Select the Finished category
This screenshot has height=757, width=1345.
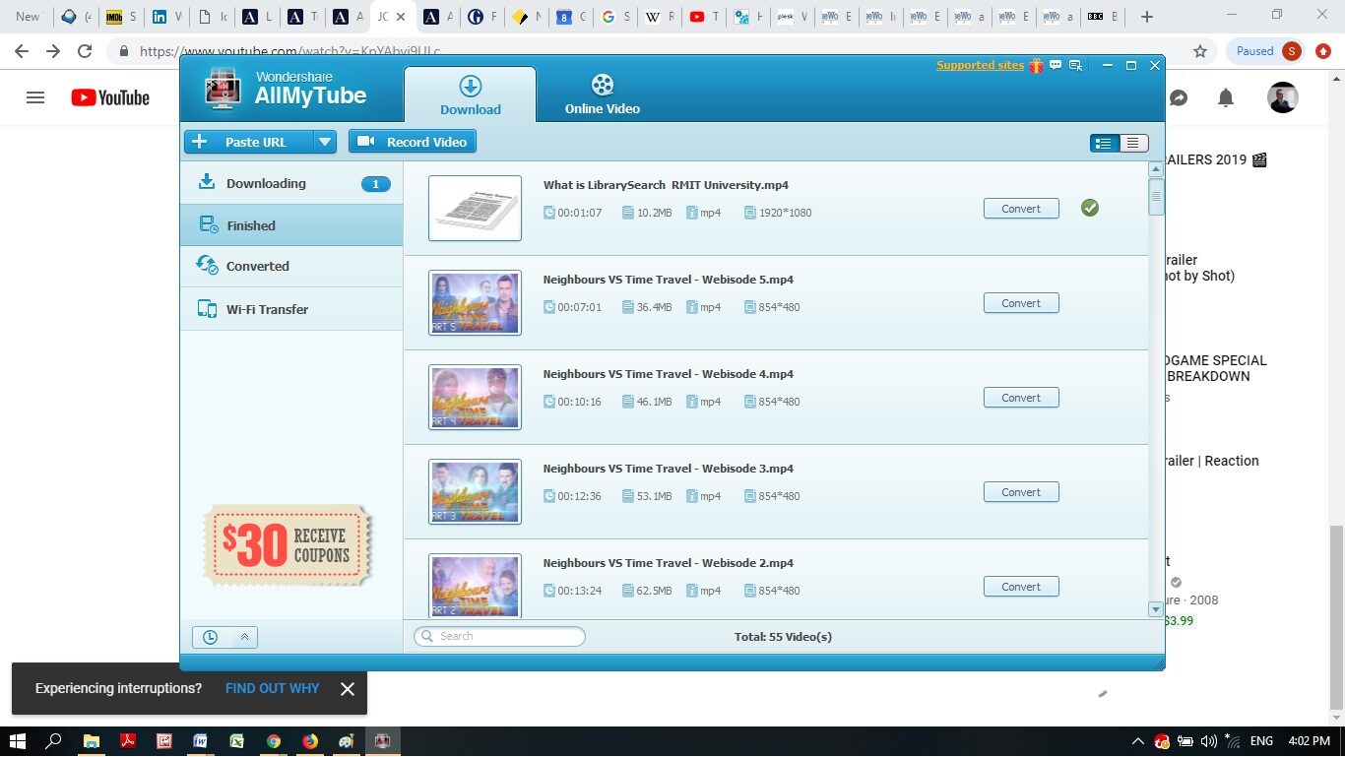click(291, 225)
